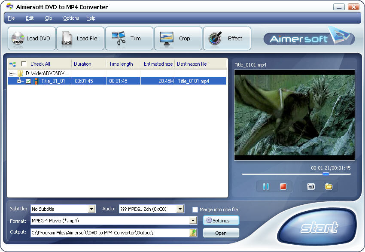This screenshot has height=252, width=365.
Task: Click the video preview image
Action: (295, 115)
